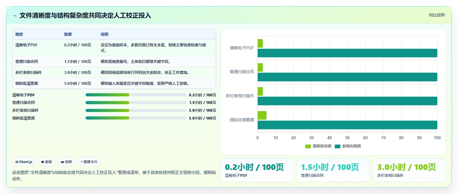Click the 50 tick on the chart x-axis
This screenshot has height=194, width=458.
[347, 138]
